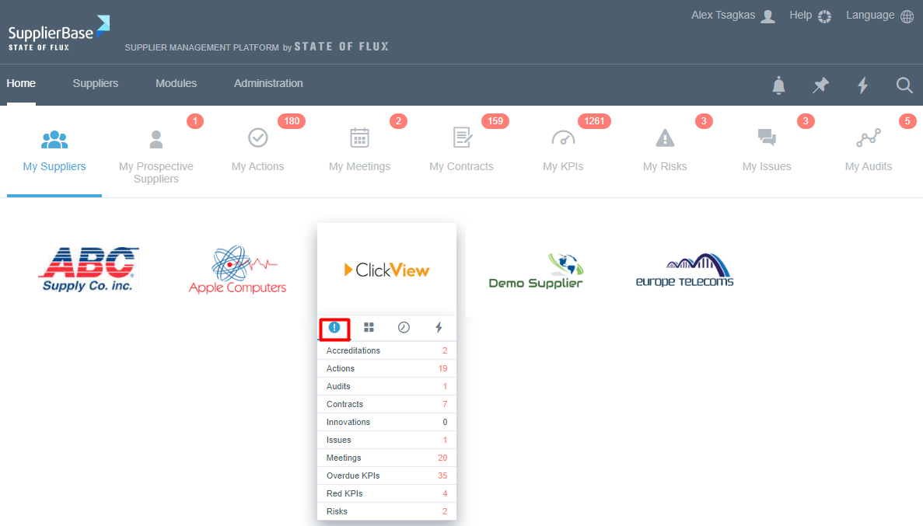
Task: Open the Administration menu
Action: coord(268,83)
